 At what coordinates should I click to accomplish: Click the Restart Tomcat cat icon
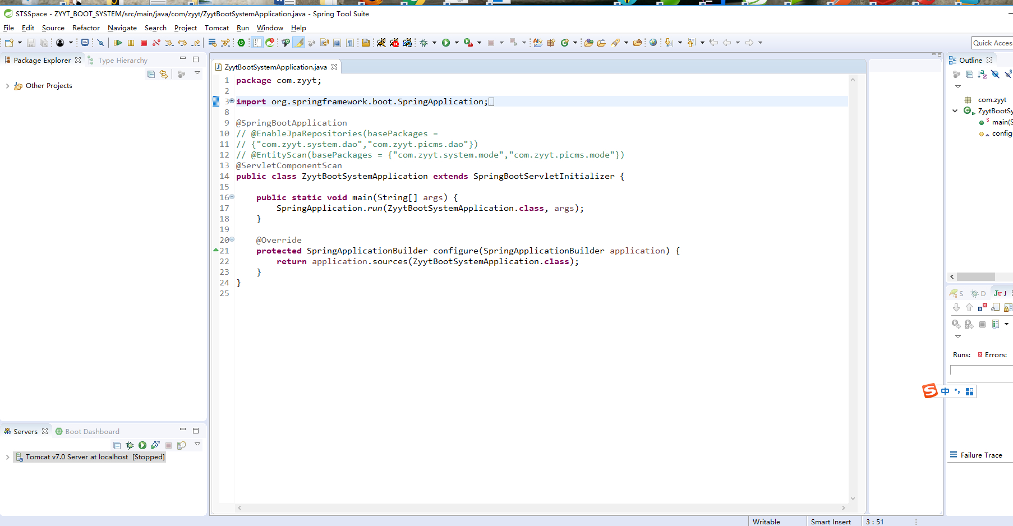[x=408, y=43]
